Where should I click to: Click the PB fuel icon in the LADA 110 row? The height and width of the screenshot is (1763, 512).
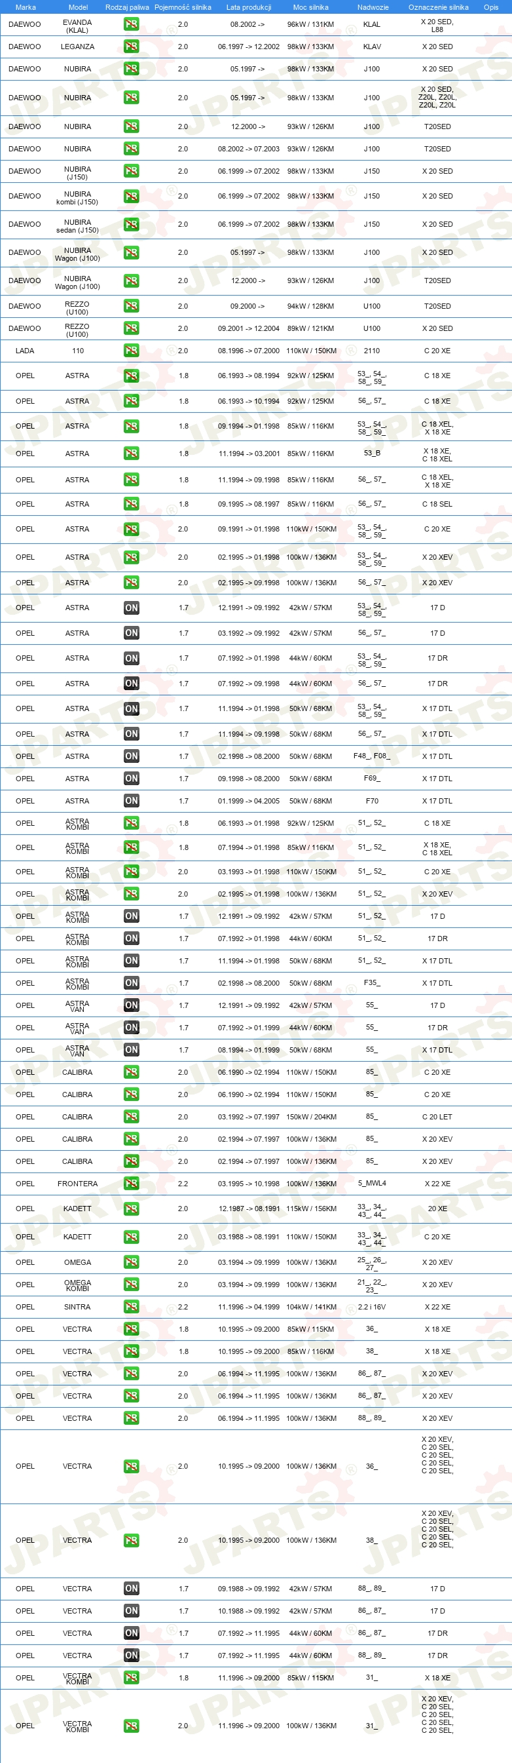pos(131,351)
